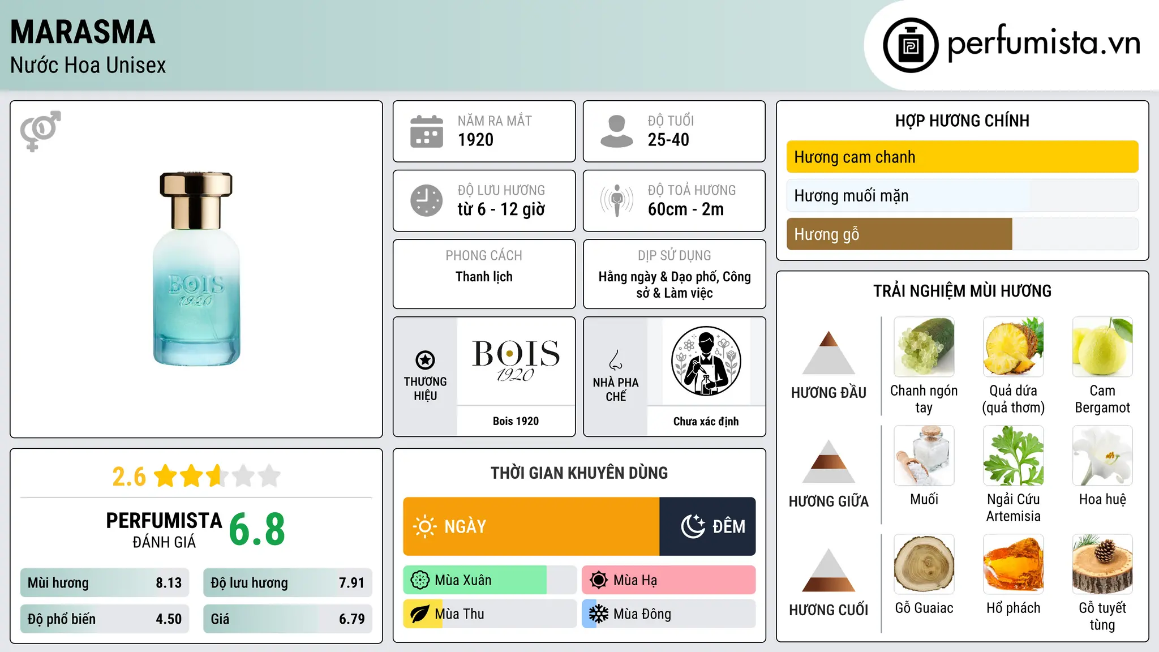Click the sun icon for Mùa Hạ
Viewport: 1159px width, 652px height.
coord(599,580)
